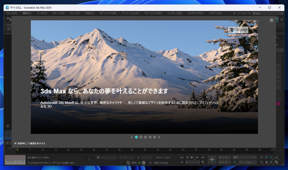This screenshot has height=170, width=288.
Task: Select the fifth welcome slide dot
Action: point(155,137)
